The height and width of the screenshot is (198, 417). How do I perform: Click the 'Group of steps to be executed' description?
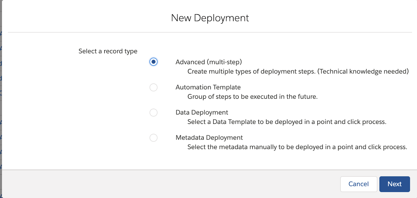252,97
